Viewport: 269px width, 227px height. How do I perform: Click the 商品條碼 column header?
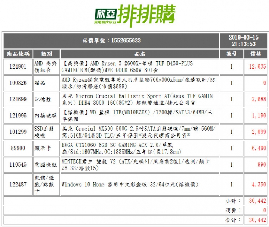click(18, 54)
